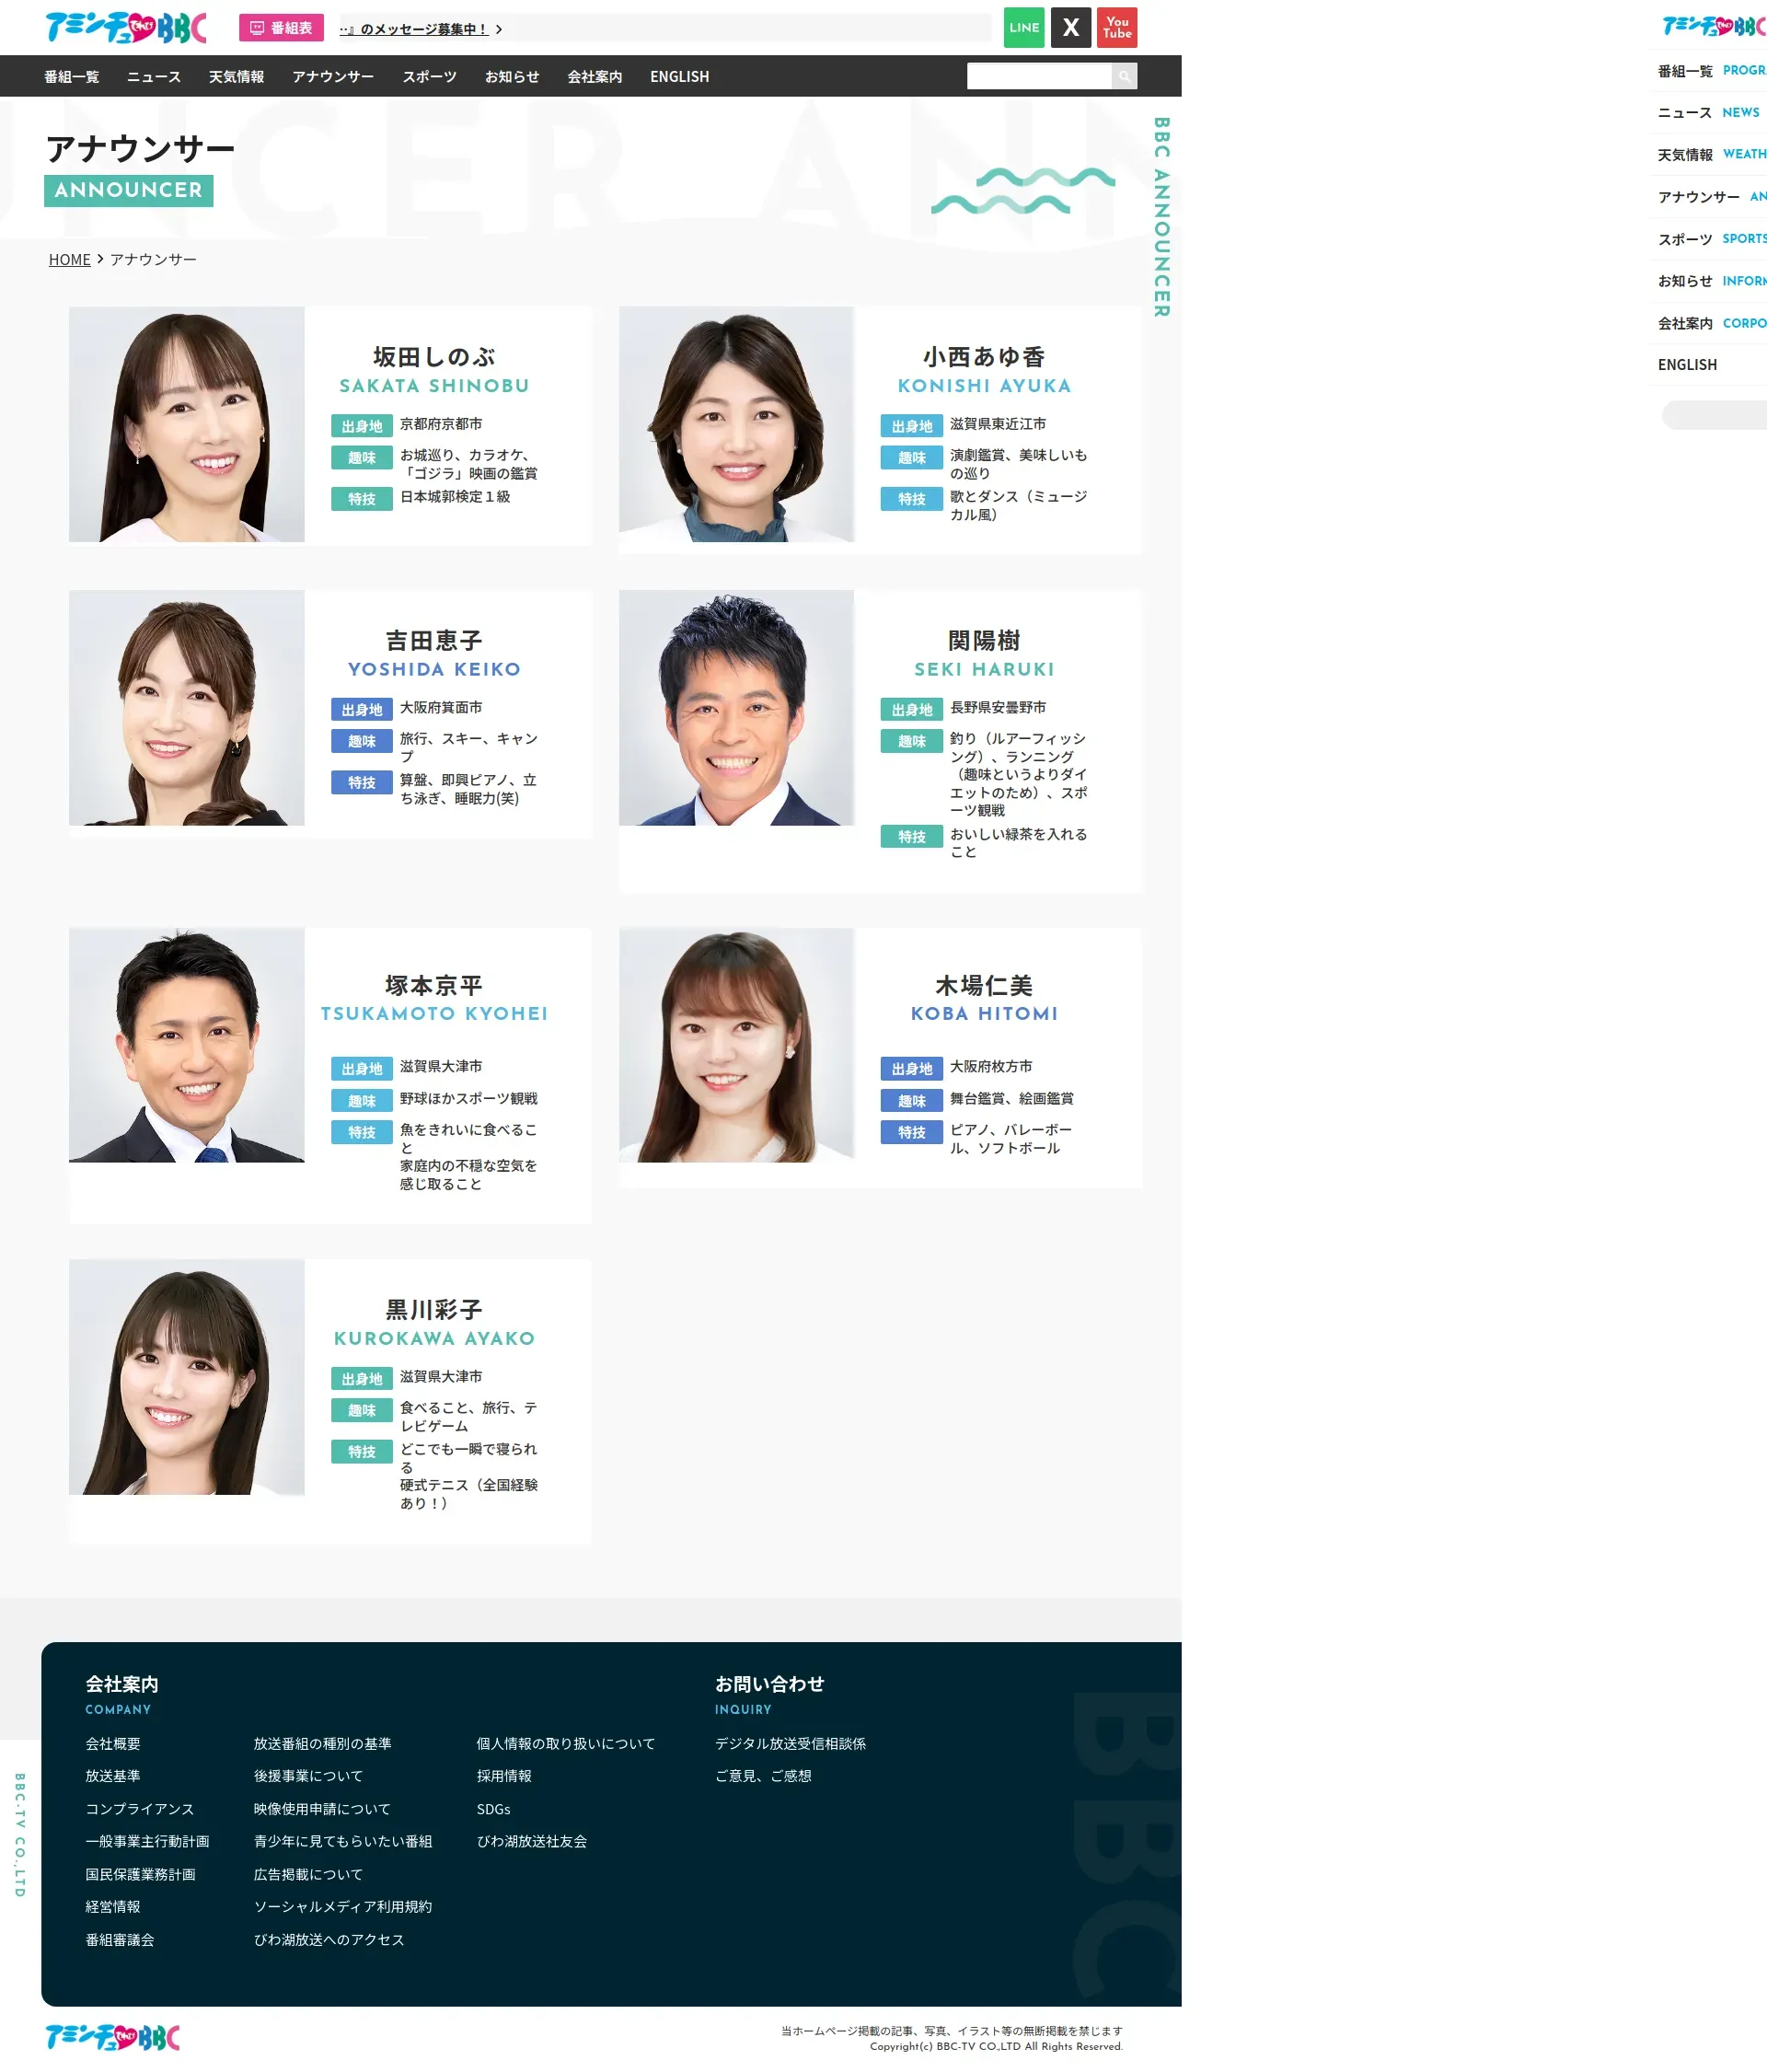Type in the header search field
Image resolution: width=1767 pixels, height=2072 pixels.
click(1038, 76)
